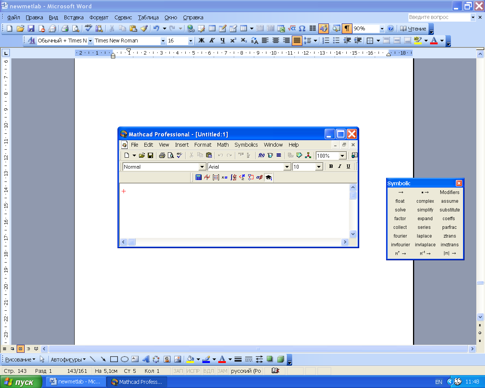Click the Save icon in Mathcad toolbar
The image size is (485, 388).
point(150,155)
